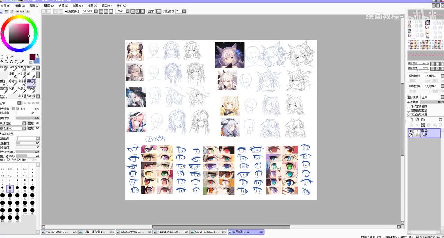Choose the 实色笔 brush preset

point(31,90)
